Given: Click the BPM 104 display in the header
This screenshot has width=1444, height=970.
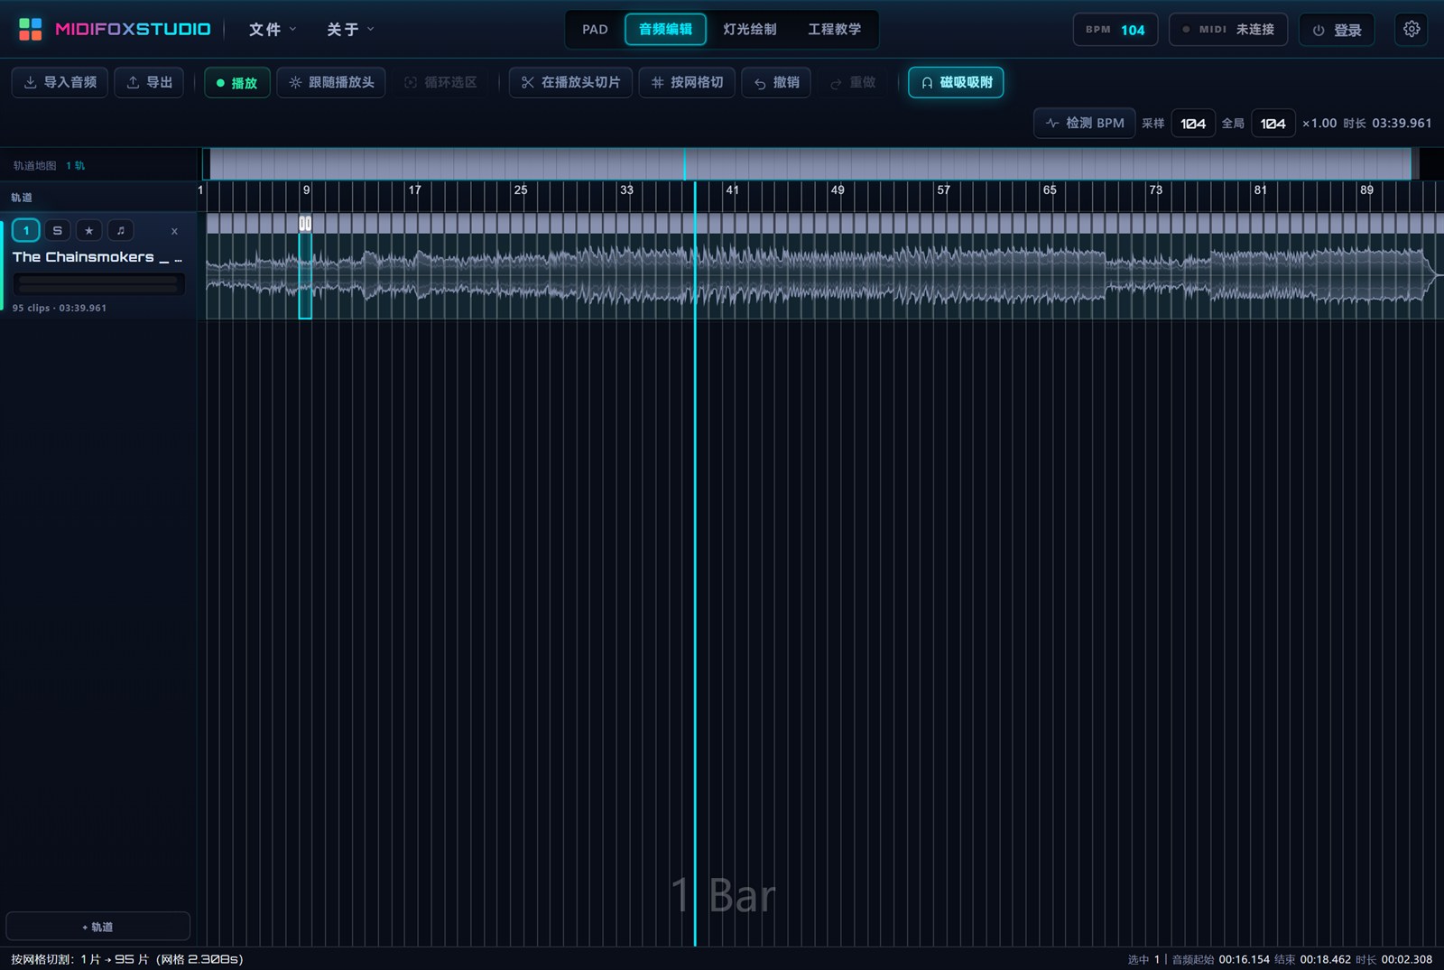Looking at the screenshot, I should [1115, 30].
